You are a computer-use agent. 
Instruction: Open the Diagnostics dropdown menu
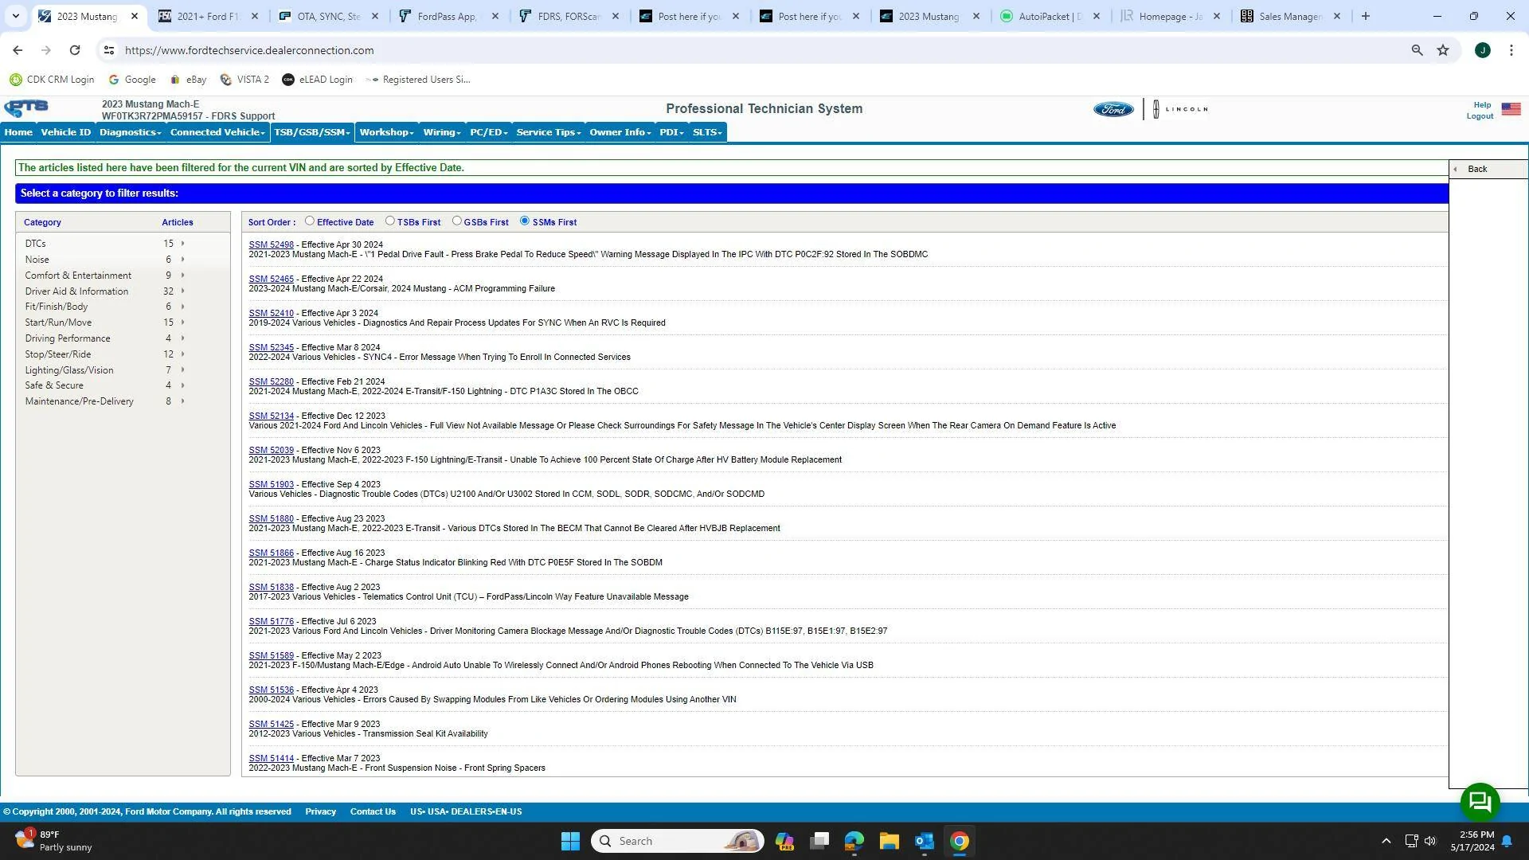[x=130, y=132]
